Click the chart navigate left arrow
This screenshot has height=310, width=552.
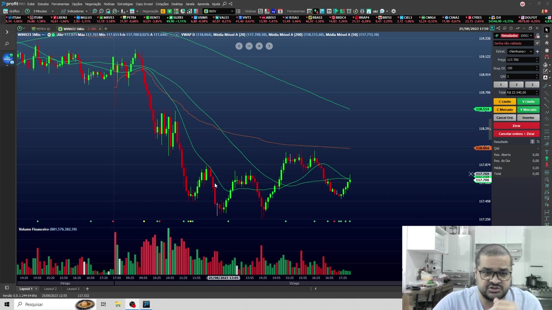239,46
